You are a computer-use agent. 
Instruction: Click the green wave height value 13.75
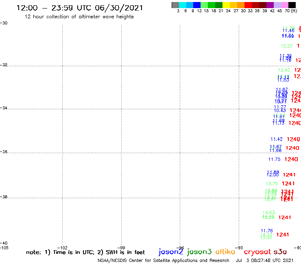click(x=272, y=184)
